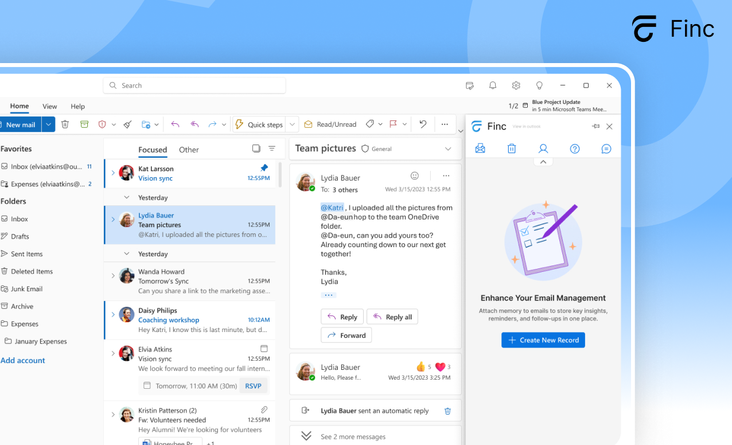
Task: Expand the New mail dropdown arrow
Action: pyautogui.click(x=49, y=124)
